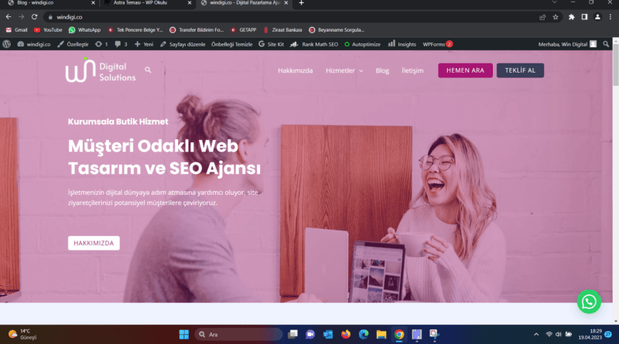Open the Windows Start menu
619x344 pixels.
(x=184, y=335)
